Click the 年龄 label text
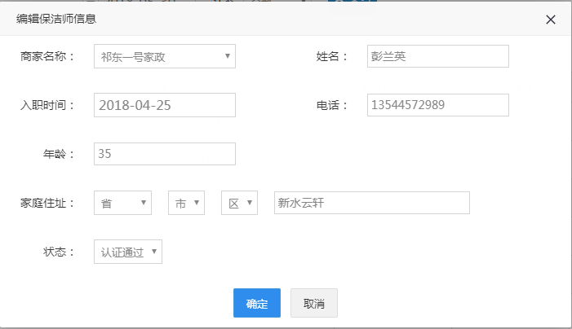The width and height of the screenshot is (572, 329). click(x=59, y=154)
